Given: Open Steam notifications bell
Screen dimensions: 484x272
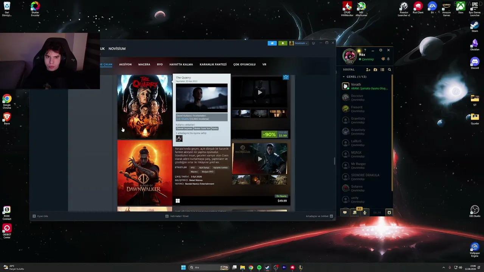Looking at the screenshot, I should click(282, 43).
